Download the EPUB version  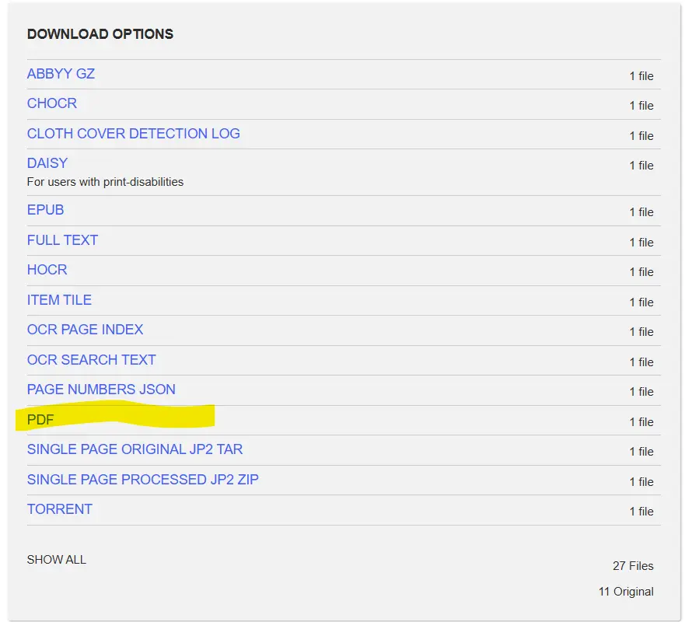click(x=45, y=210)
